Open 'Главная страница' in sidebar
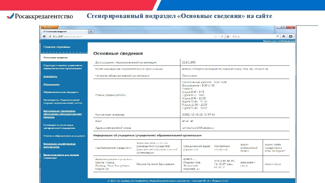The image size is (325, 183). click(57, 47)
